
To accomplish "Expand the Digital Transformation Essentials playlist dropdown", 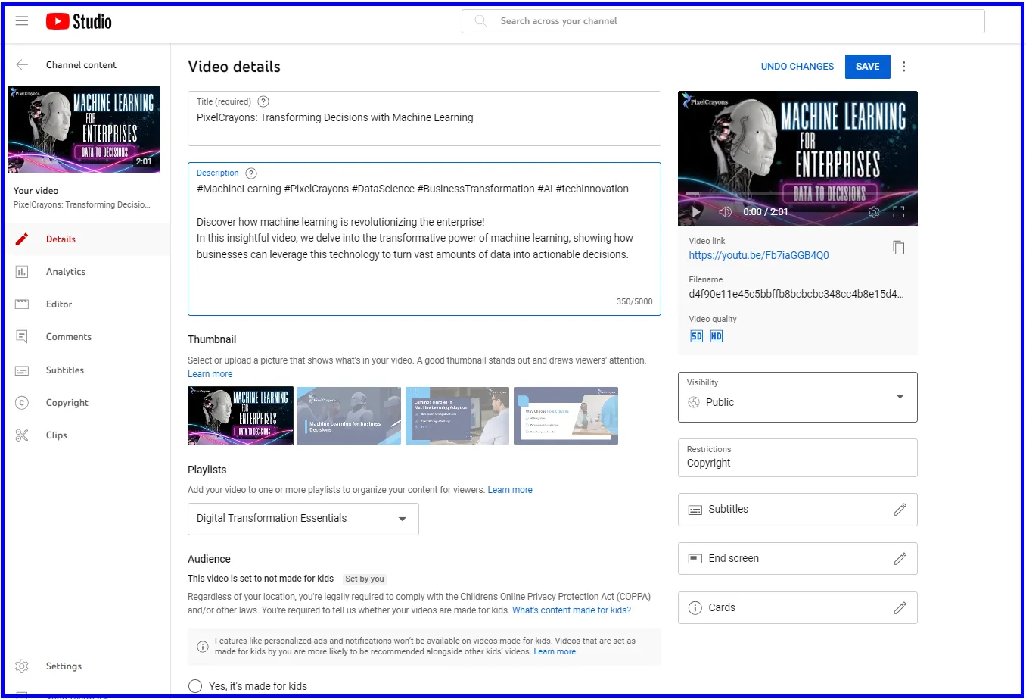I will pos(402,518).
